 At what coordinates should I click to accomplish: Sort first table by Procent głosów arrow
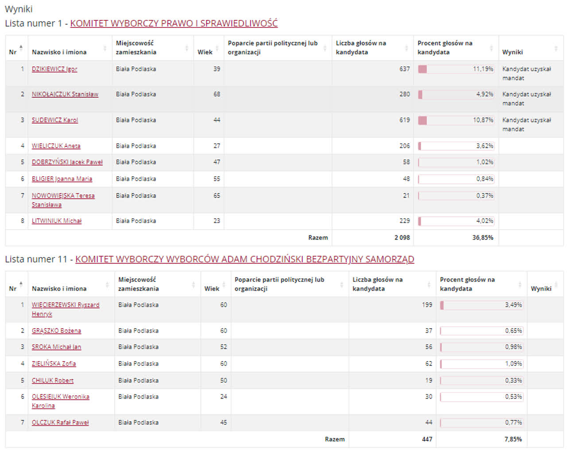tap(491, 48)
